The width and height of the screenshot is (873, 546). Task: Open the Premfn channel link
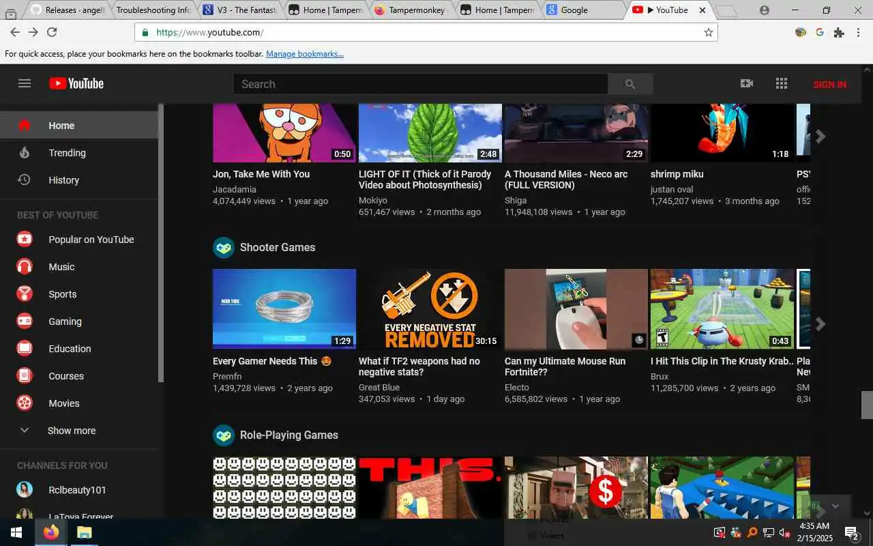[x=227, y=376]
